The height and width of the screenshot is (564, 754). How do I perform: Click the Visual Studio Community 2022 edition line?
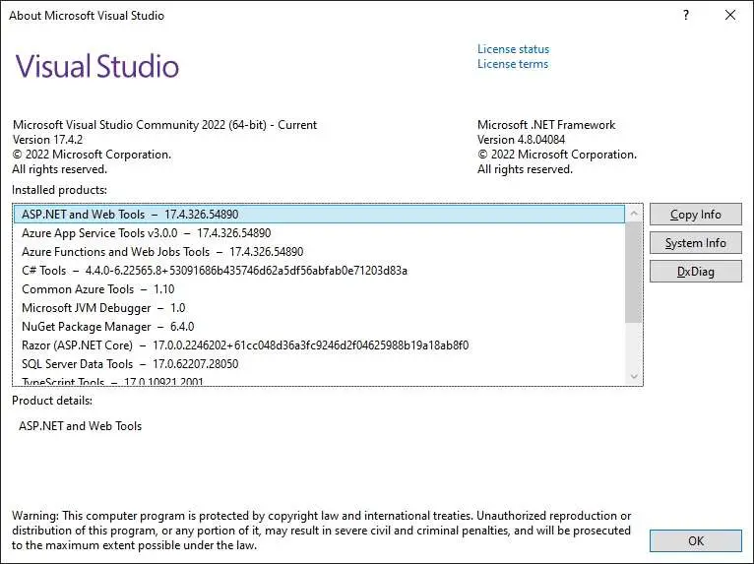[x=165, y=125]
